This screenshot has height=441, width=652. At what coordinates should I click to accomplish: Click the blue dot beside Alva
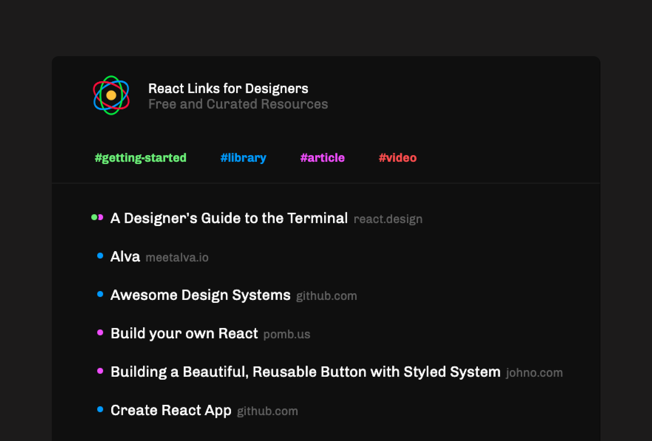click(x=100, y=255)
